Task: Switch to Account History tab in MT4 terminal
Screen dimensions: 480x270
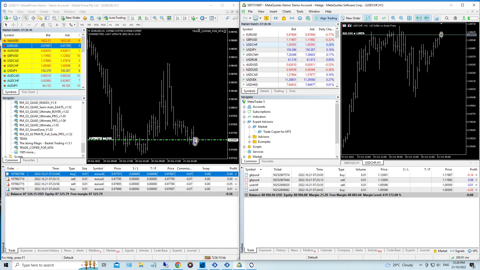Action: [x=48, y=250]
